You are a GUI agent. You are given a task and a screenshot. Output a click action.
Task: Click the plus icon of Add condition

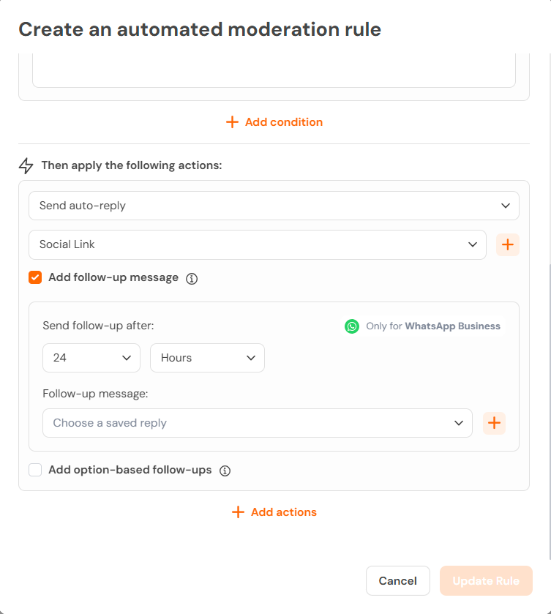pyautogui.click(x=232, y=121)
